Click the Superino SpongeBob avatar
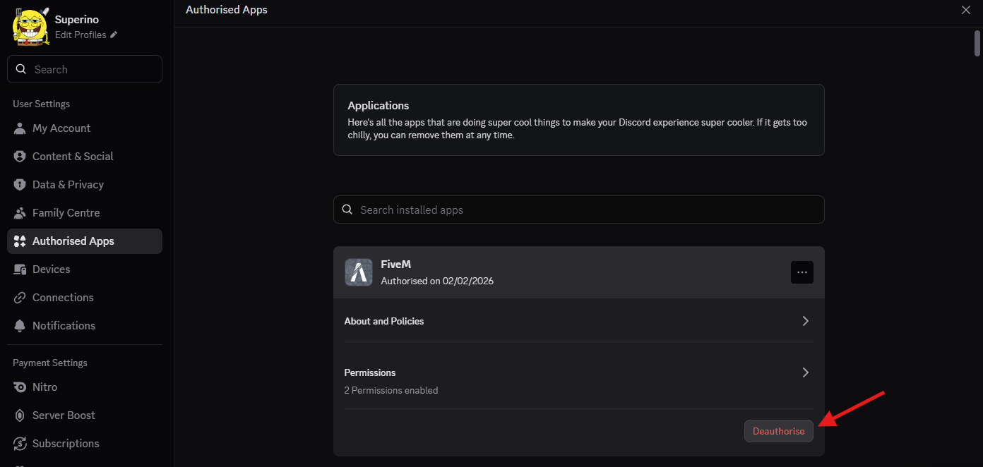Viewport: 983px width, 467px height. pos(30,27)
